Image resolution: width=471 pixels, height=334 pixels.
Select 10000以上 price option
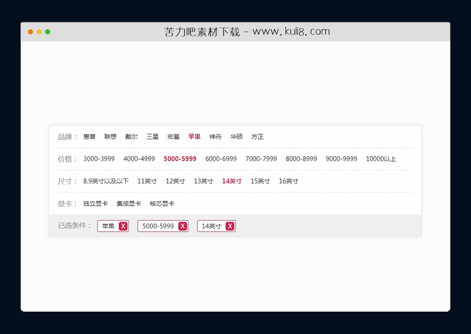[381, 159]
